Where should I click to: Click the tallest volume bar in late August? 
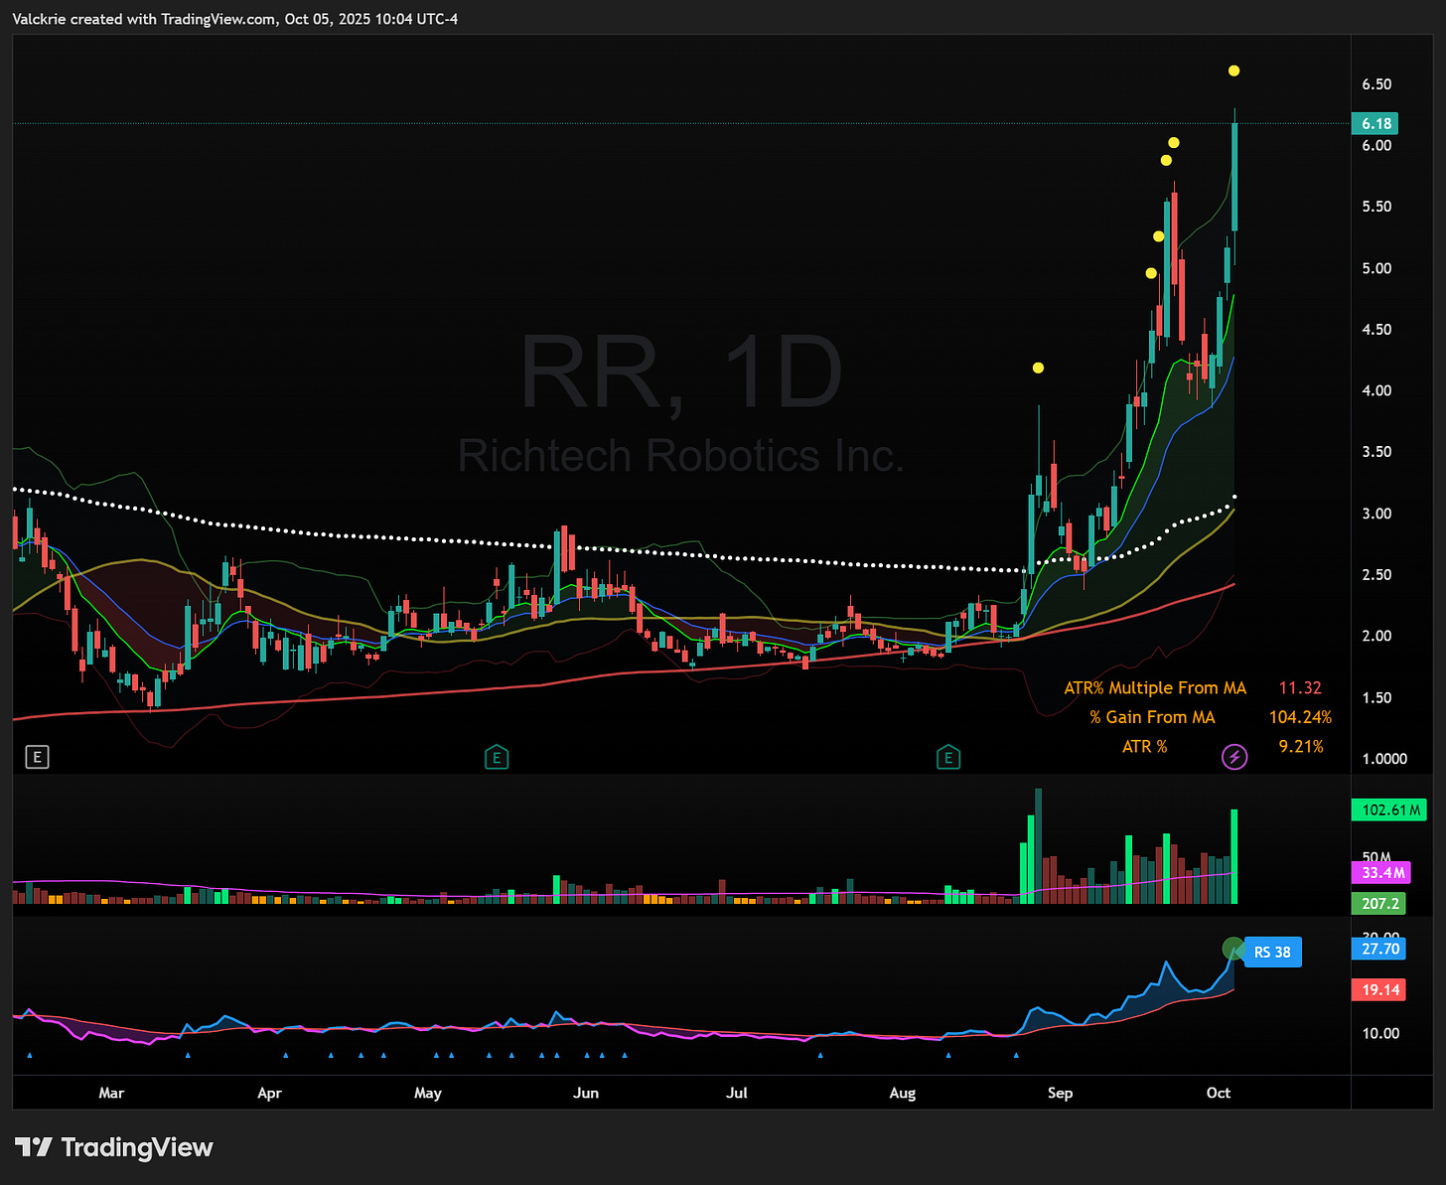1038,846
